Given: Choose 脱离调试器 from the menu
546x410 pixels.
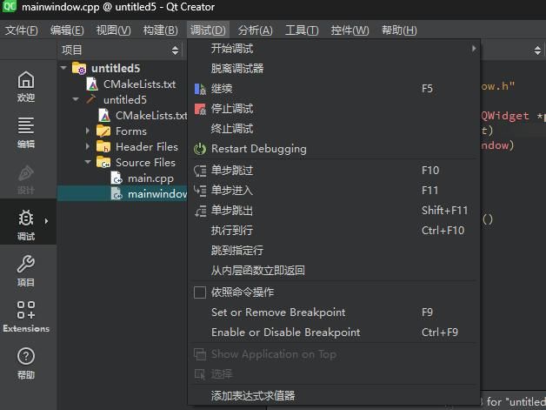Looking at the screenshot, I should [334, 69].
